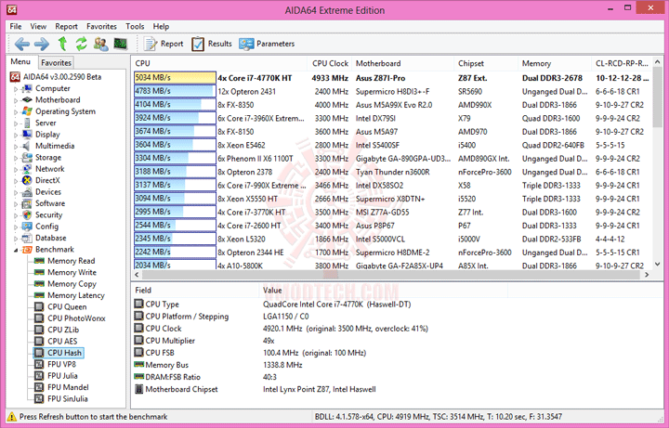Select FPU SinJulia benchmark icon

(x=39, y=398)
